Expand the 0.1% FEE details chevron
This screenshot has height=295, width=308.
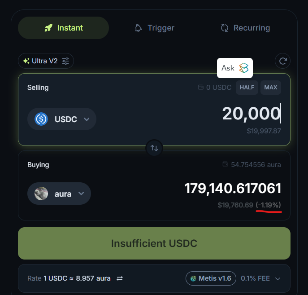pyautogui.click(x=278, y=278)
